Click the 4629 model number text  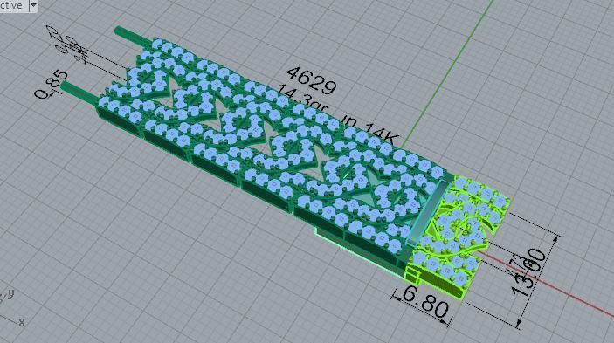tap(311, 80)
